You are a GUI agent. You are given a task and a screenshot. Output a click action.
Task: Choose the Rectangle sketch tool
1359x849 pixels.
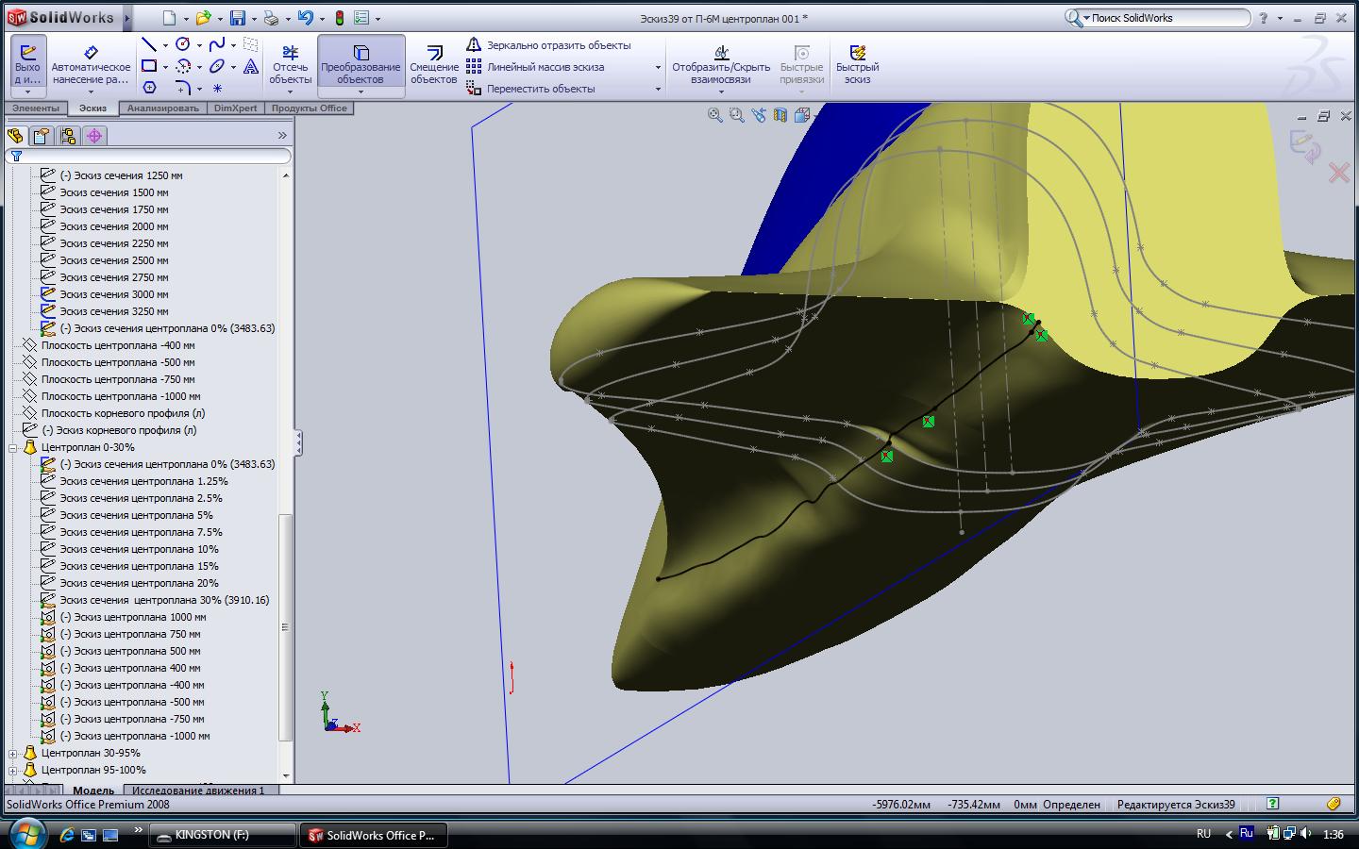[149, 66]
